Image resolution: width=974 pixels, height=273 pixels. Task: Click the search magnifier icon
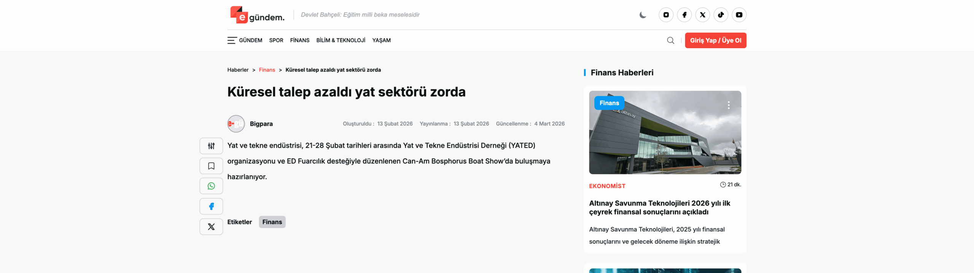(x=670, y=40)
